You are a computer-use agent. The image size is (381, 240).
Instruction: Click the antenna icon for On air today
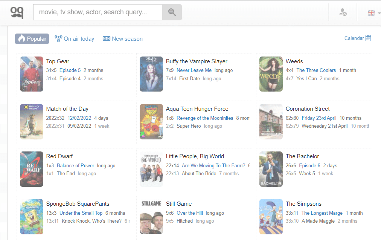coord(58,38)
